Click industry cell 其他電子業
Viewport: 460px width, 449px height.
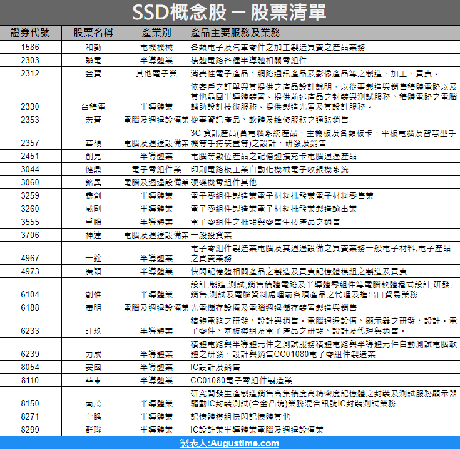click(x=156, y=74)
